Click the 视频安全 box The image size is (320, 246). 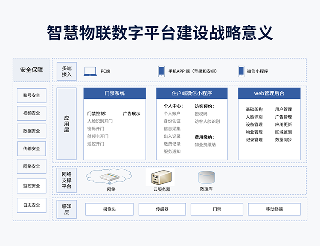click(32, 113)
